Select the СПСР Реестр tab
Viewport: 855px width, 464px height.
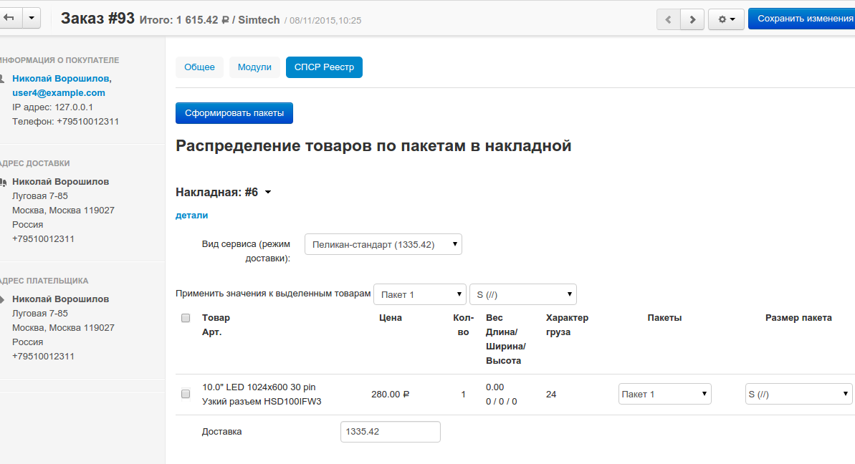coord(324,67)
